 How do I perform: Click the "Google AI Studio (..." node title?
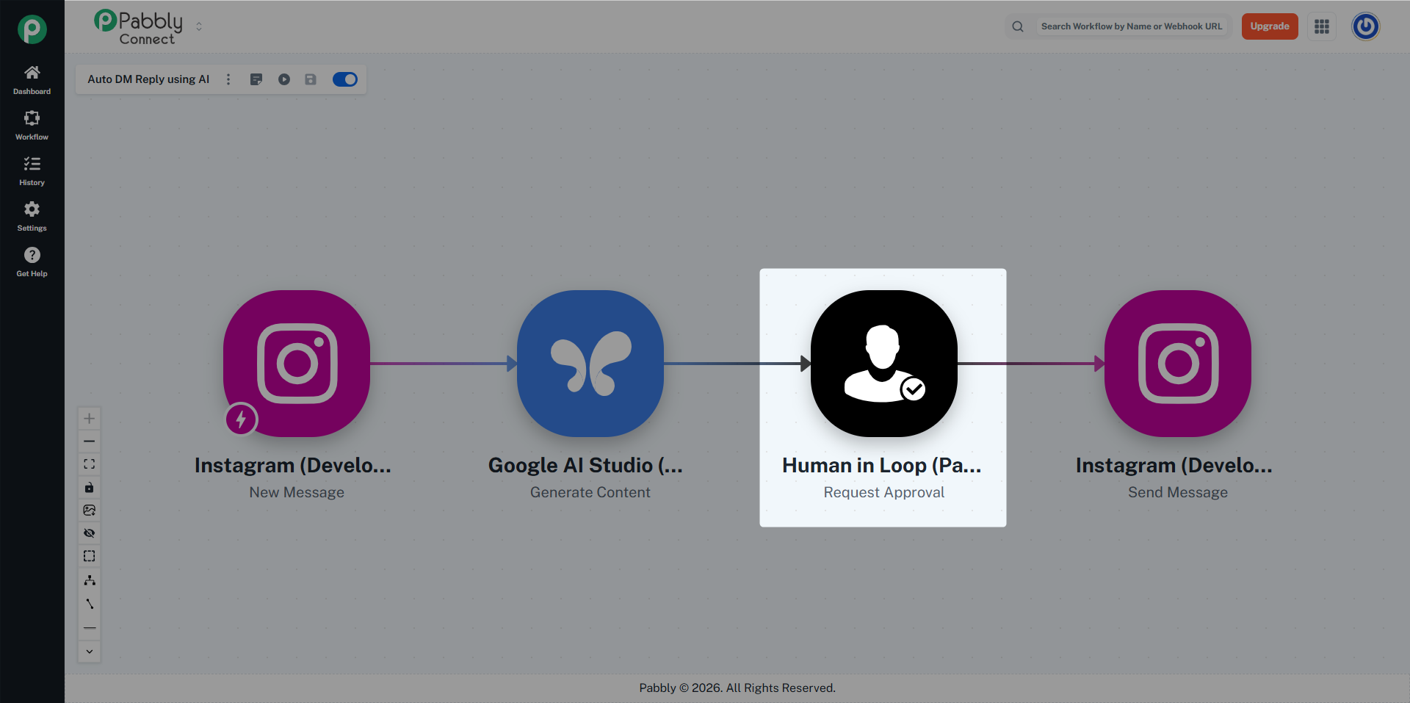click(x=586, y=466)
